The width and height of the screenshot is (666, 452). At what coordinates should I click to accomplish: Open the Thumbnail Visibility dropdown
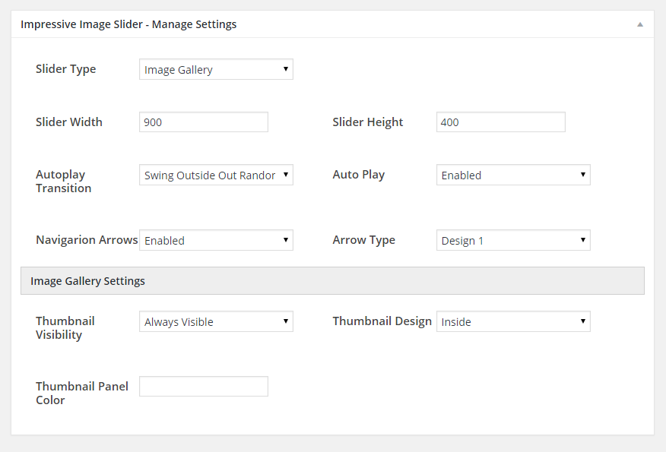[x=216, y=321]
